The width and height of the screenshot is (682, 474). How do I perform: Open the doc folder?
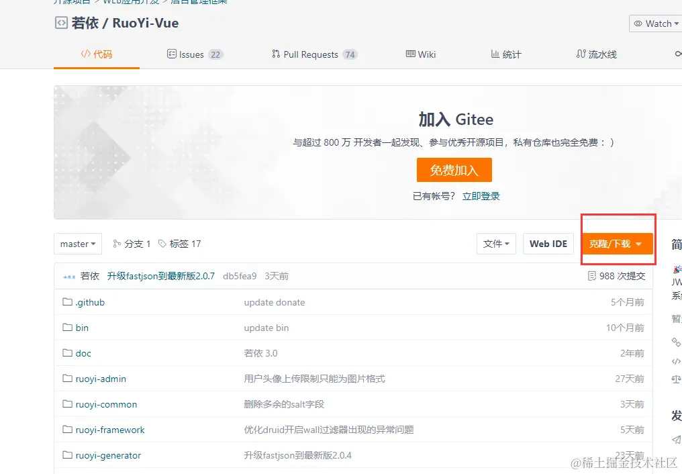click(x=83, y=354)
